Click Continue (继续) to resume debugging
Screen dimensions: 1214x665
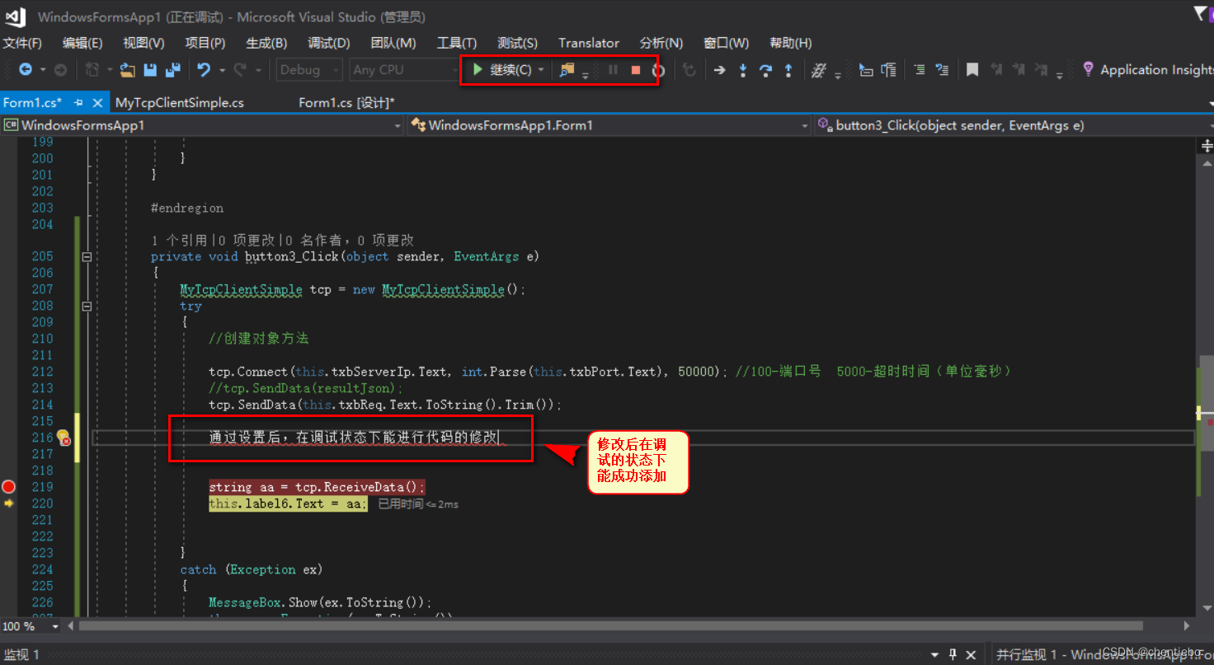(x=501, y=70)
